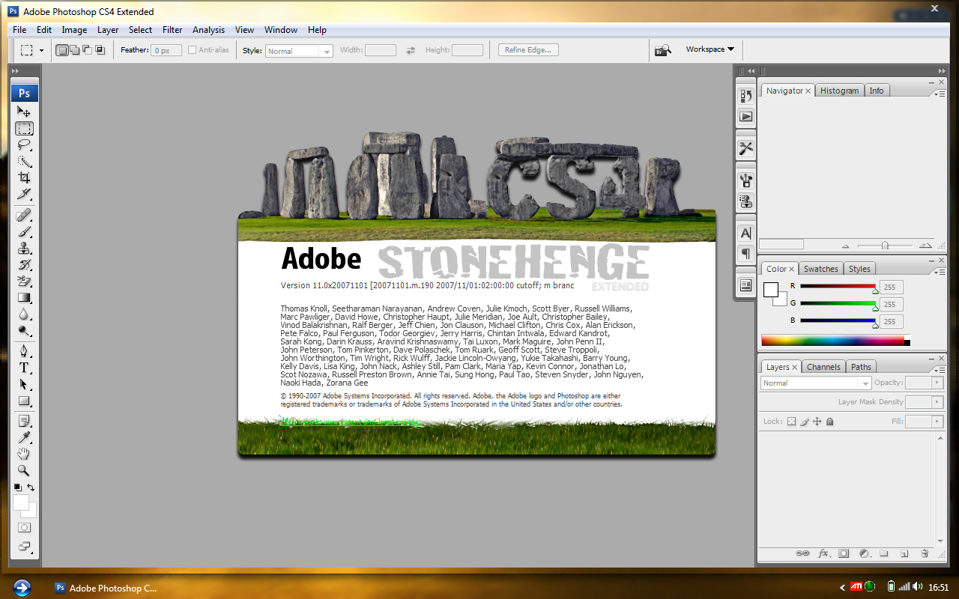The height and width of the screenshot is (599, 959).
Task: Open the Tool Presets panel icon
Action: (x=745, y=148)
